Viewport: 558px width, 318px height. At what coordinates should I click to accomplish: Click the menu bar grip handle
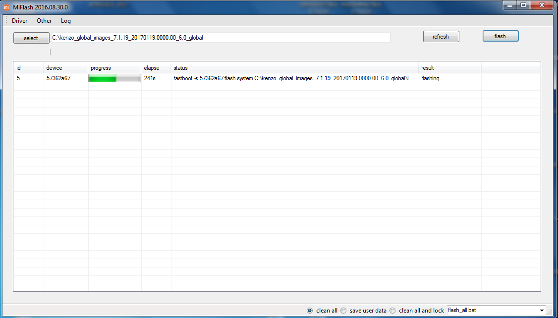point(6,20)
